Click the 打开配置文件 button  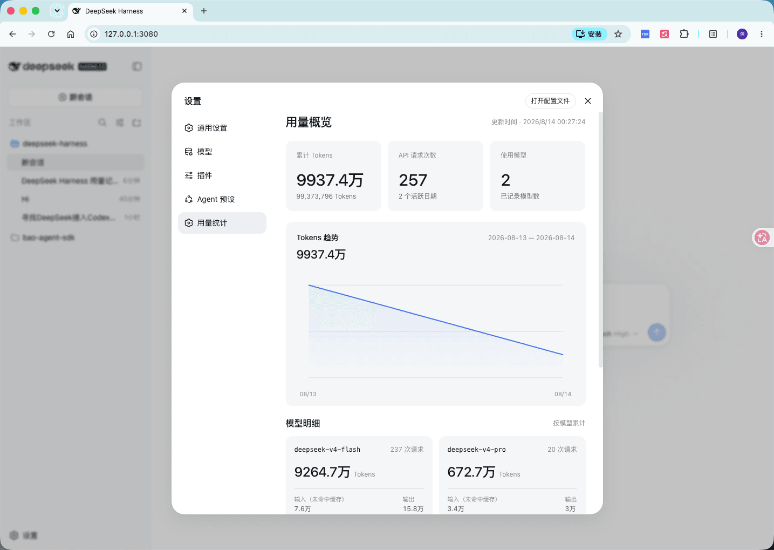click(551, 101)
